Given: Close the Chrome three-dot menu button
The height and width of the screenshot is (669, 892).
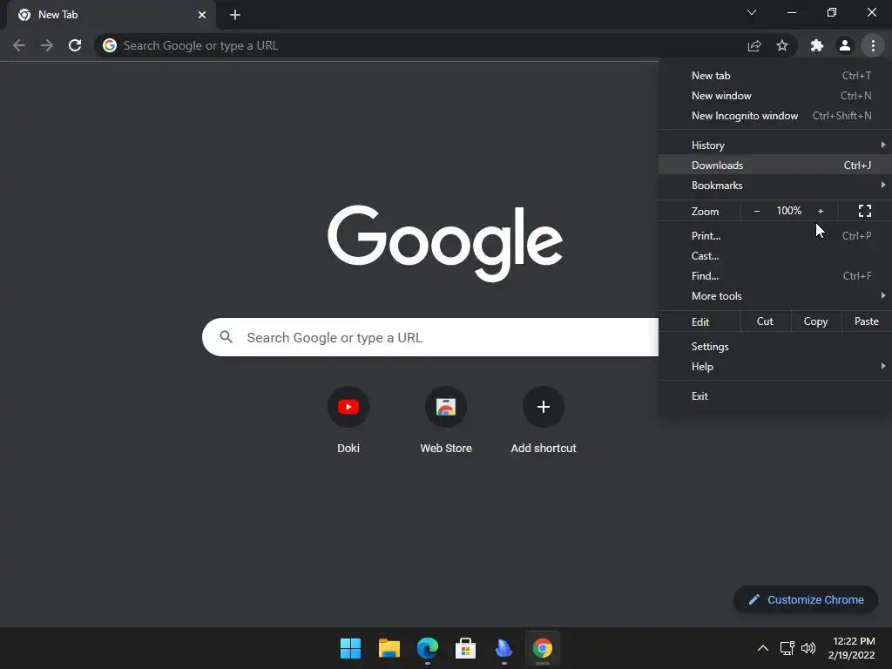Looking at the screenshot, I should coord(873,45).
